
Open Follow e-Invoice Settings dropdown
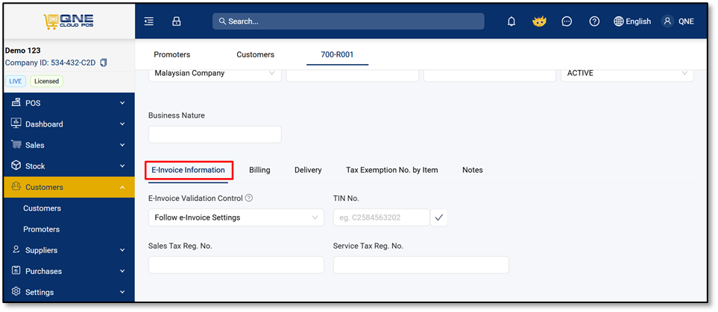236,217
